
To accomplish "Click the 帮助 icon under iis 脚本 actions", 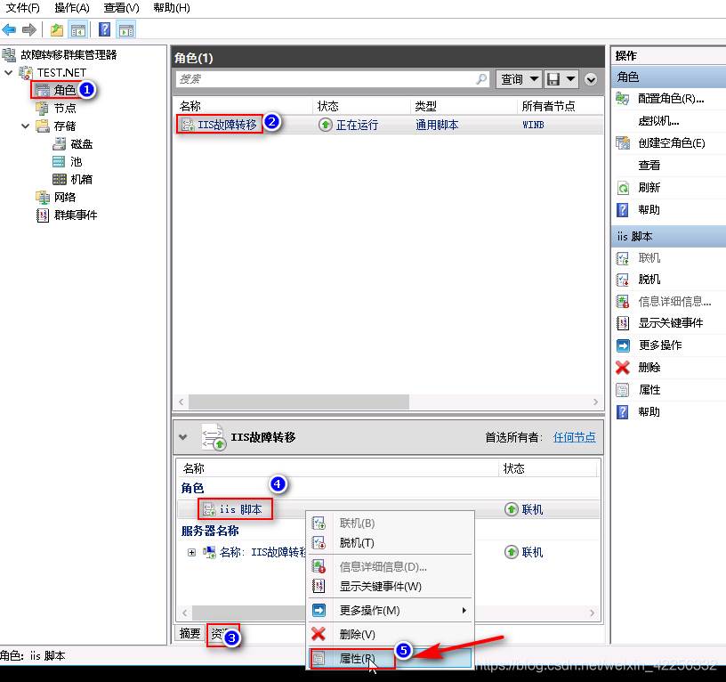I will pyautogui.click(x=623, y=412).
